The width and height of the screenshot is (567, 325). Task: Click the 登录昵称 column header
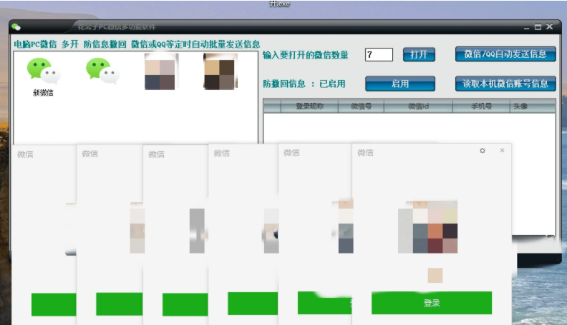pos(309,106)
